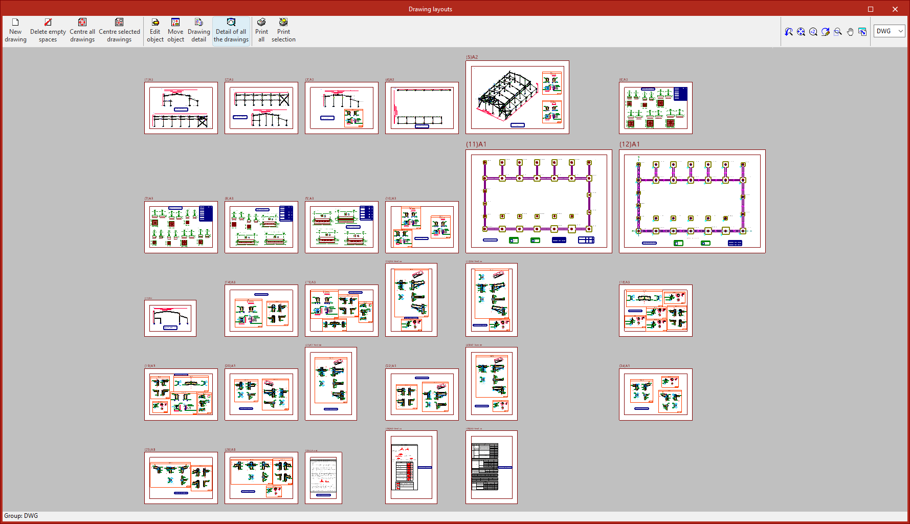The image size is (910, 524).
Task: Click the (12)A1 sheet label
Action: 630,144
